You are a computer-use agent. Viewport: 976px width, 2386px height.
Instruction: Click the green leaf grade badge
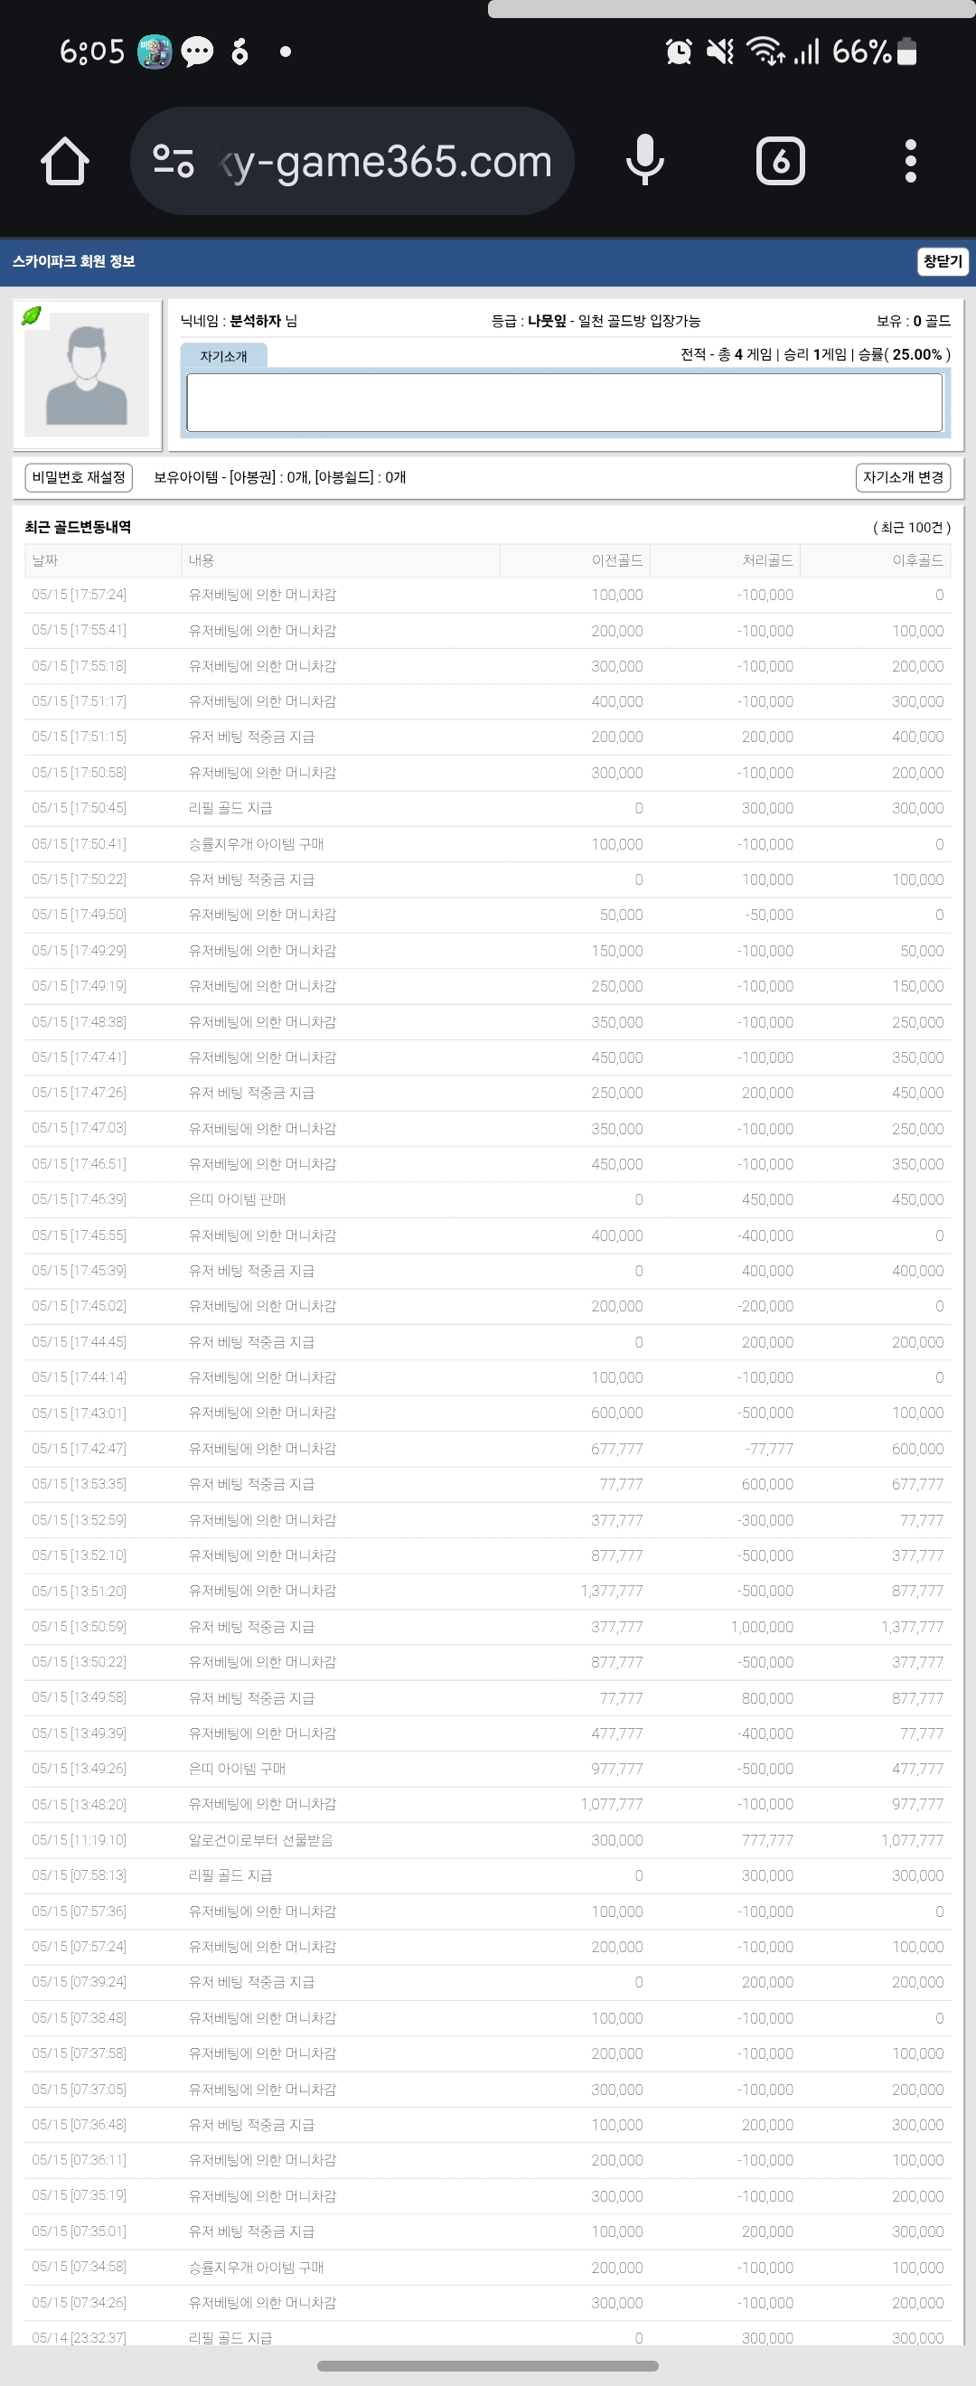coord(32,315)
